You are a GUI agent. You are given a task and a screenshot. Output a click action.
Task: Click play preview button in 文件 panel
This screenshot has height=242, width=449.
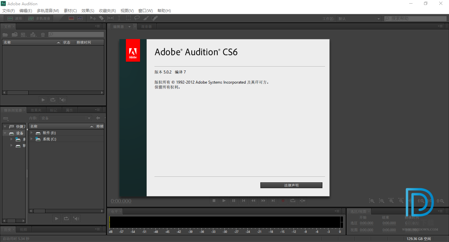point(43,100)
